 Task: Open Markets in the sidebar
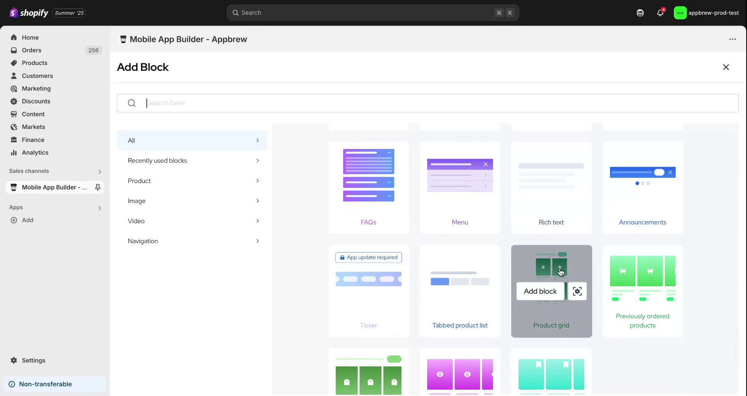point(33,127)
